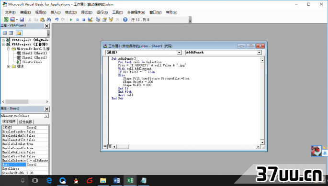Open the 格式(O) menu

[71, 12]
